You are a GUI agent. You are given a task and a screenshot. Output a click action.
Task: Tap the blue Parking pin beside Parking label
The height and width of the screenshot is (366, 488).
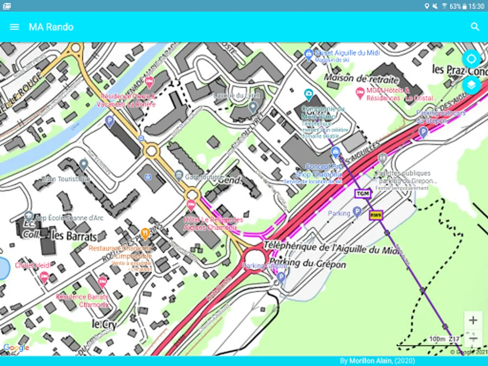(357, 212)
